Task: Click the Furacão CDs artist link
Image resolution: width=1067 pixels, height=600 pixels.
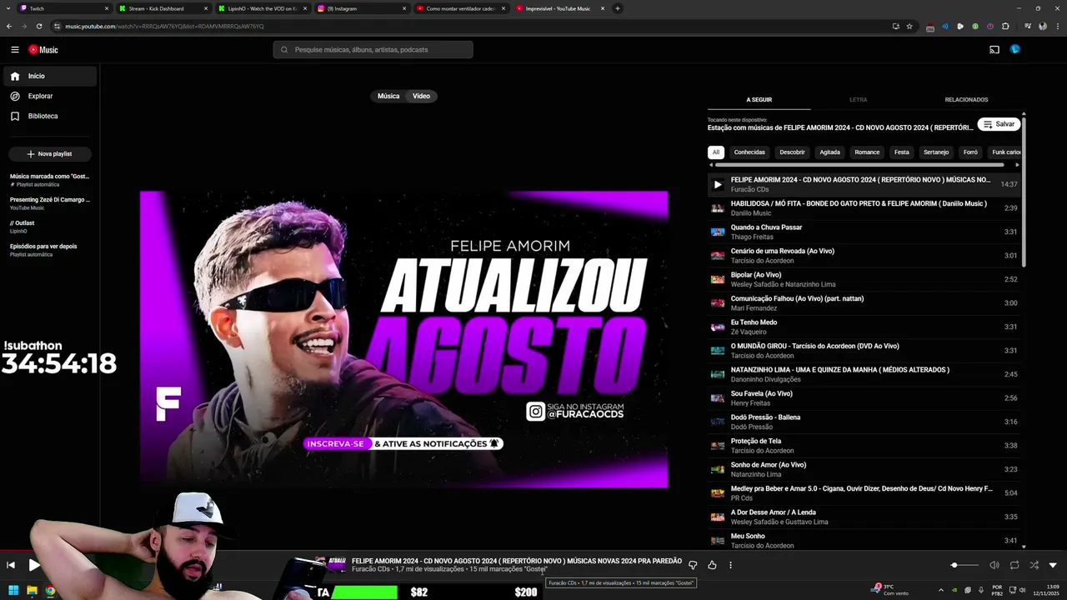Action: [x=370, y=569]
